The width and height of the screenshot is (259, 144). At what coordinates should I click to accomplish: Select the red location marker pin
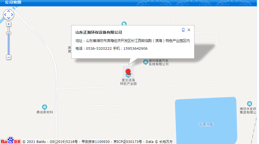(128, 72)
